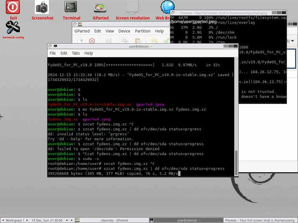Open the Terminal desktop icon
298x223 pixels.
pyautogui.click(x=71, y=7)
